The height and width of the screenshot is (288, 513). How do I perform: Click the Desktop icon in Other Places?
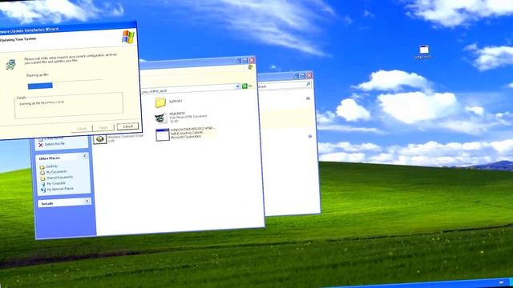(42, 167)
